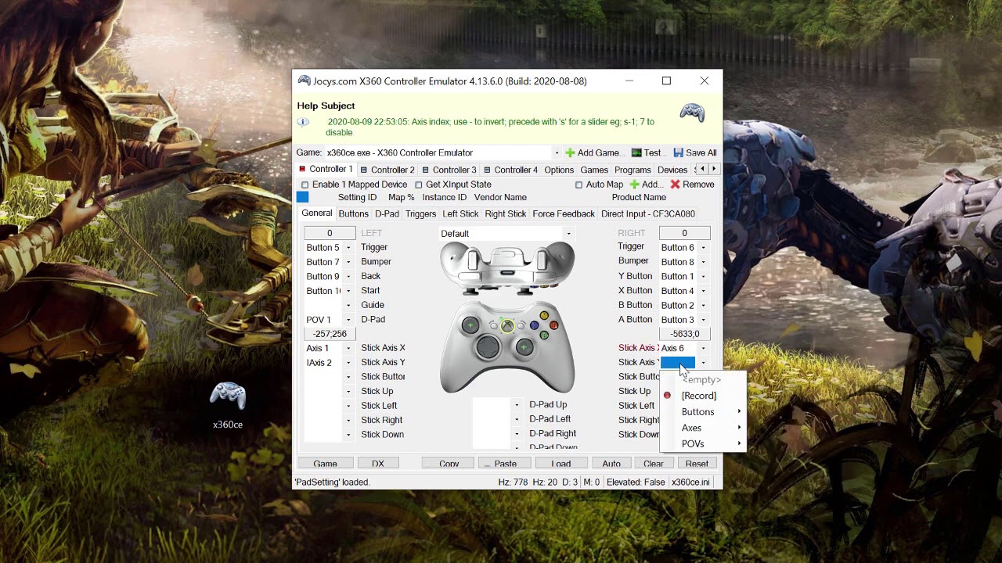Open the Game selection dropdown
Image resolution: width=1002 pixels, height=563 pixels.
pyautogui.click(x=557, y=152)
